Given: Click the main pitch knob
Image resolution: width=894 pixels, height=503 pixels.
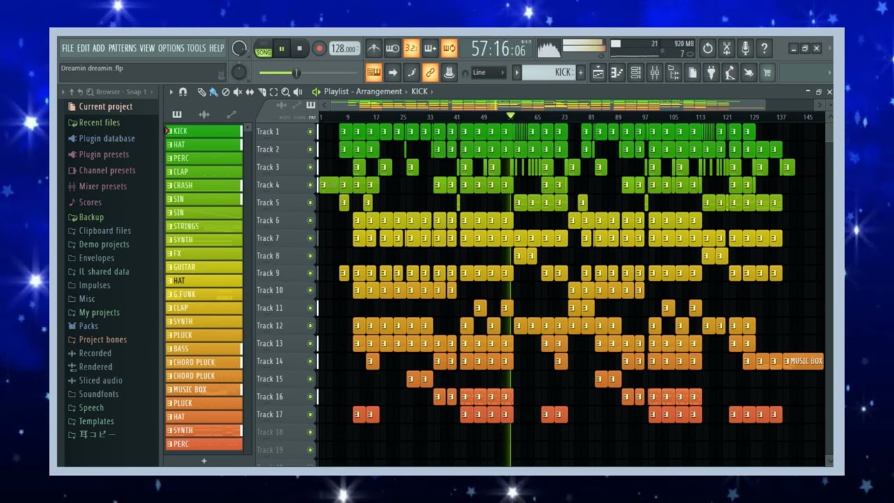Looking at the screenshot, I should point(240,72).
